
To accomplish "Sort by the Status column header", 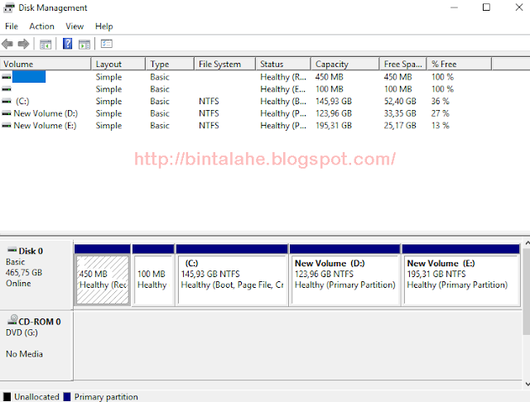I will pyautogui.click(x=283, y=65).
